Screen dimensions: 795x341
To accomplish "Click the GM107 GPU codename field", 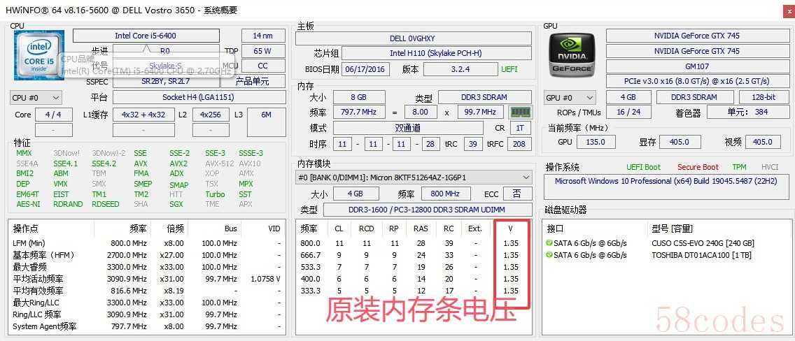I will 696,66.
